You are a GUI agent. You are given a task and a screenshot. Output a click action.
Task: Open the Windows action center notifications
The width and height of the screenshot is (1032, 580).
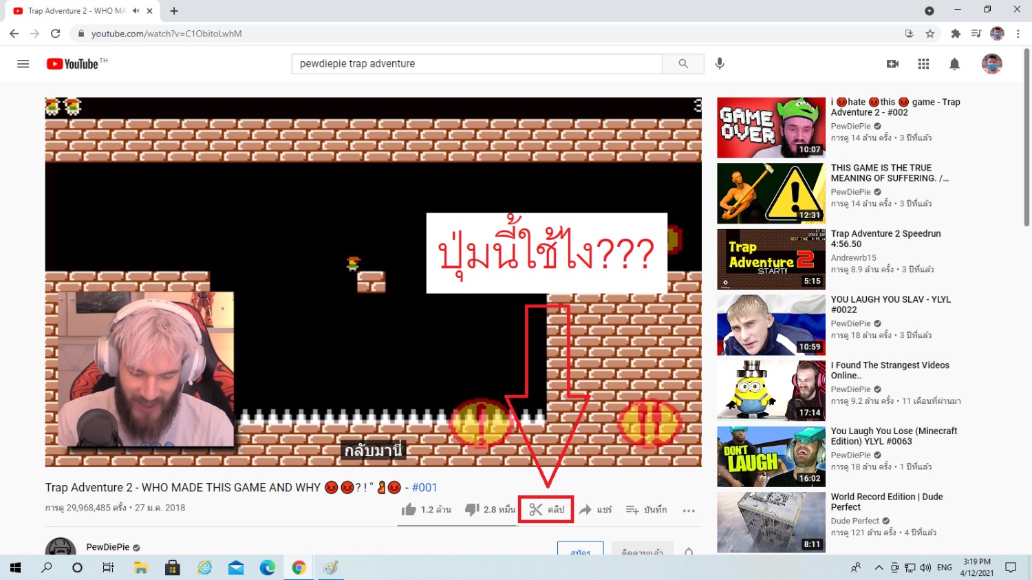tap(1011, 568)
